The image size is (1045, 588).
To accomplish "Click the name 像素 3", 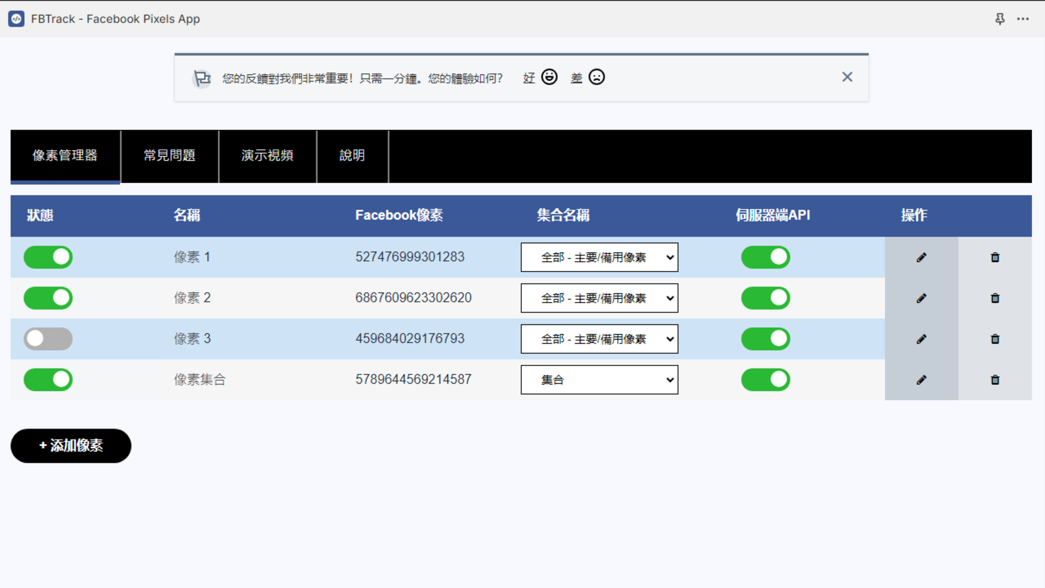I will [192, 338].
